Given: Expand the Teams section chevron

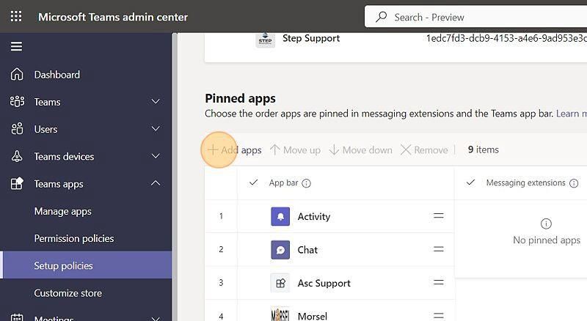Looking at the screenshot, I should point(156,101).
